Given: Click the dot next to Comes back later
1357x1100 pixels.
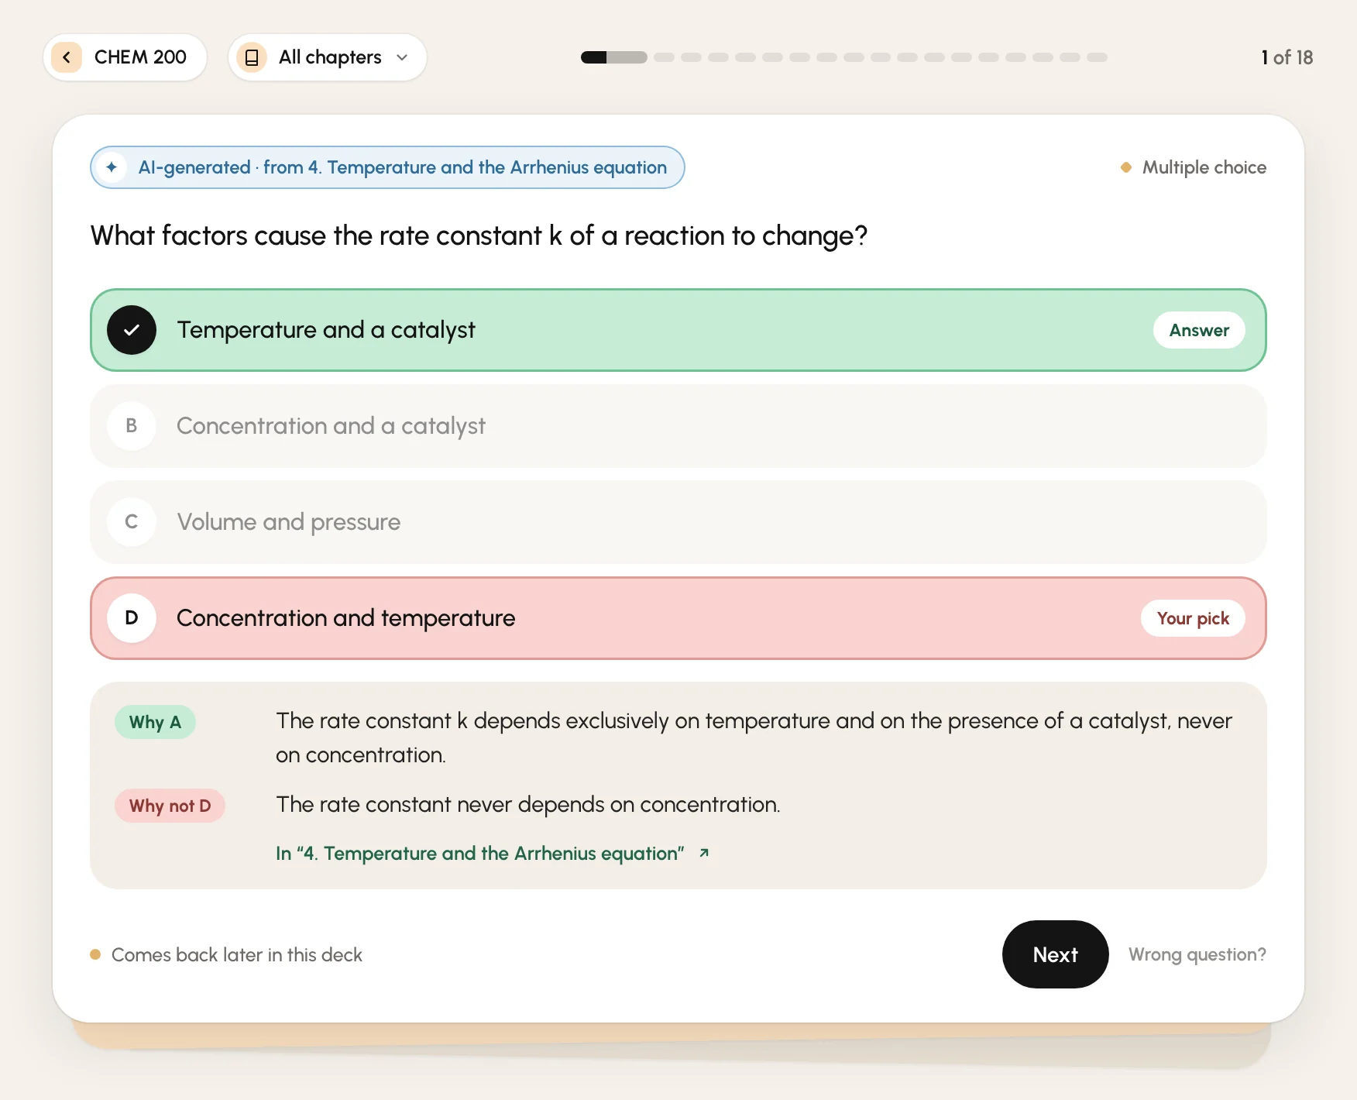Looking at the screenshot, I should click(95, 954).
